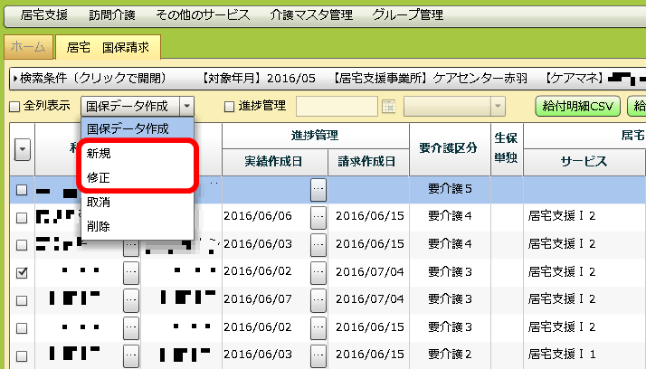Click ellipsis button beside 2016/06/03 in 要介護4 row
646x369 pixels.
(x=318, y=244)
